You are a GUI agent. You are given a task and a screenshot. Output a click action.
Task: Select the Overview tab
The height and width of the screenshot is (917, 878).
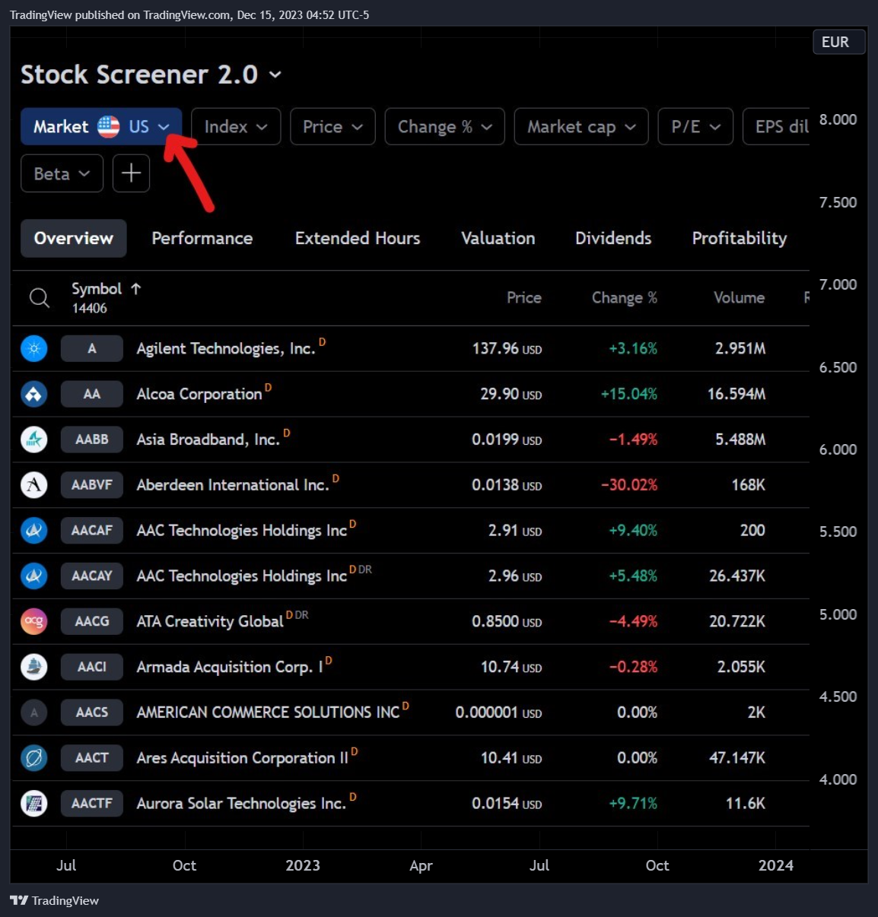[x=73, y=238]
